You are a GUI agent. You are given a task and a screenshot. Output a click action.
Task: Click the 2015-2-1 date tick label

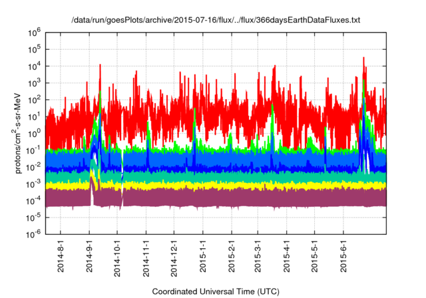pos(232,256)
